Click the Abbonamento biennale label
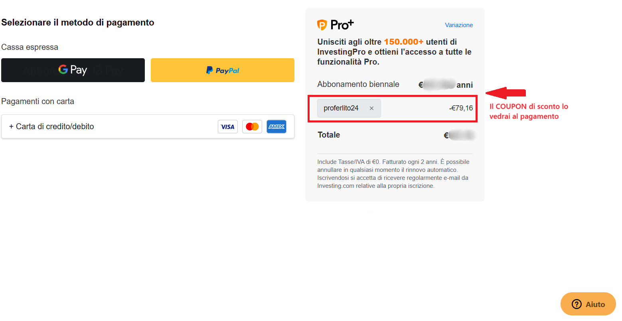This screenshot has width=622, height=321. point(358,84)
